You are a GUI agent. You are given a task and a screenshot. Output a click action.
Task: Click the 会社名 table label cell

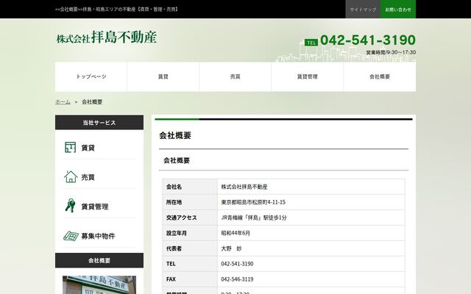tap(190, 187)
